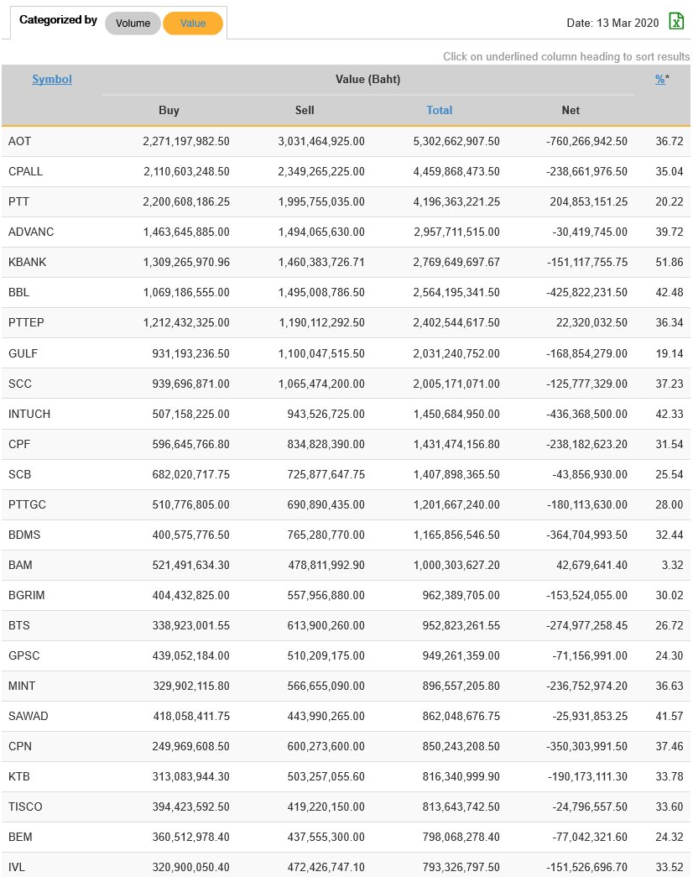Sort by the % column heading
The width and height of the screenshot is (693, 877).
point(660,80)
